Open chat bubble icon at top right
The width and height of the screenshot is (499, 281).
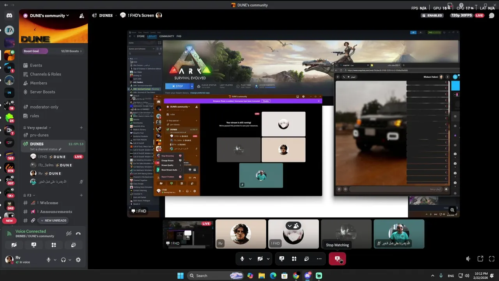[492, 16]
